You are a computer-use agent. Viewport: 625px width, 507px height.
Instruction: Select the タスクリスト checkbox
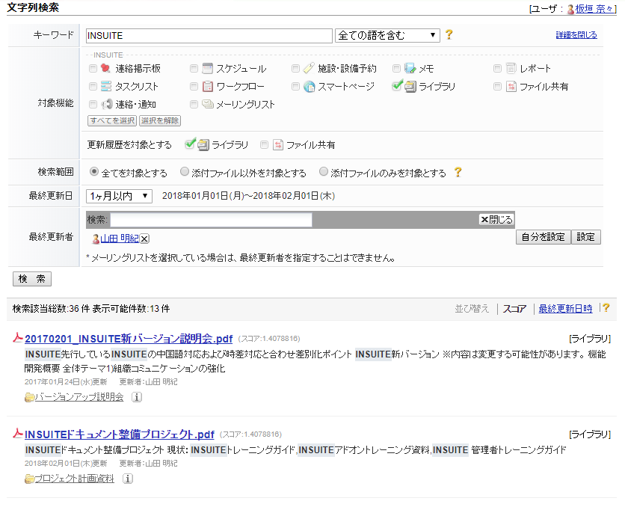click(x=93, y=86)
